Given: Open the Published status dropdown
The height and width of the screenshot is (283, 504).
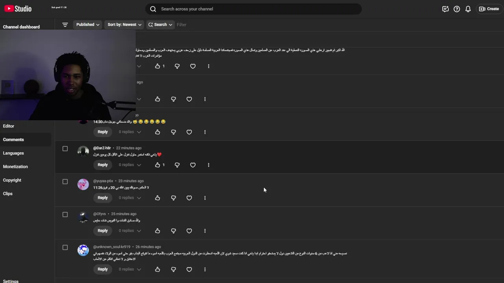Looking at the screenshot, I should coord(88,25).
